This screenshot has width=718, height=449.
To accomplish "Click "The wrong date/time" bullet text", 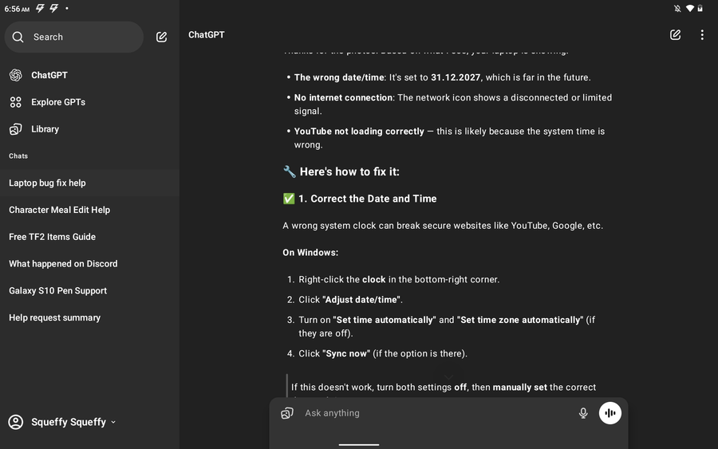I will click(339, 77).
